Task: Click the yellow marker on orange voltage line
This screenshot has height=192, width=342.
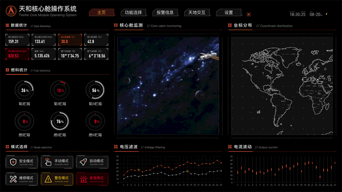Action: [x=139, y=170]
